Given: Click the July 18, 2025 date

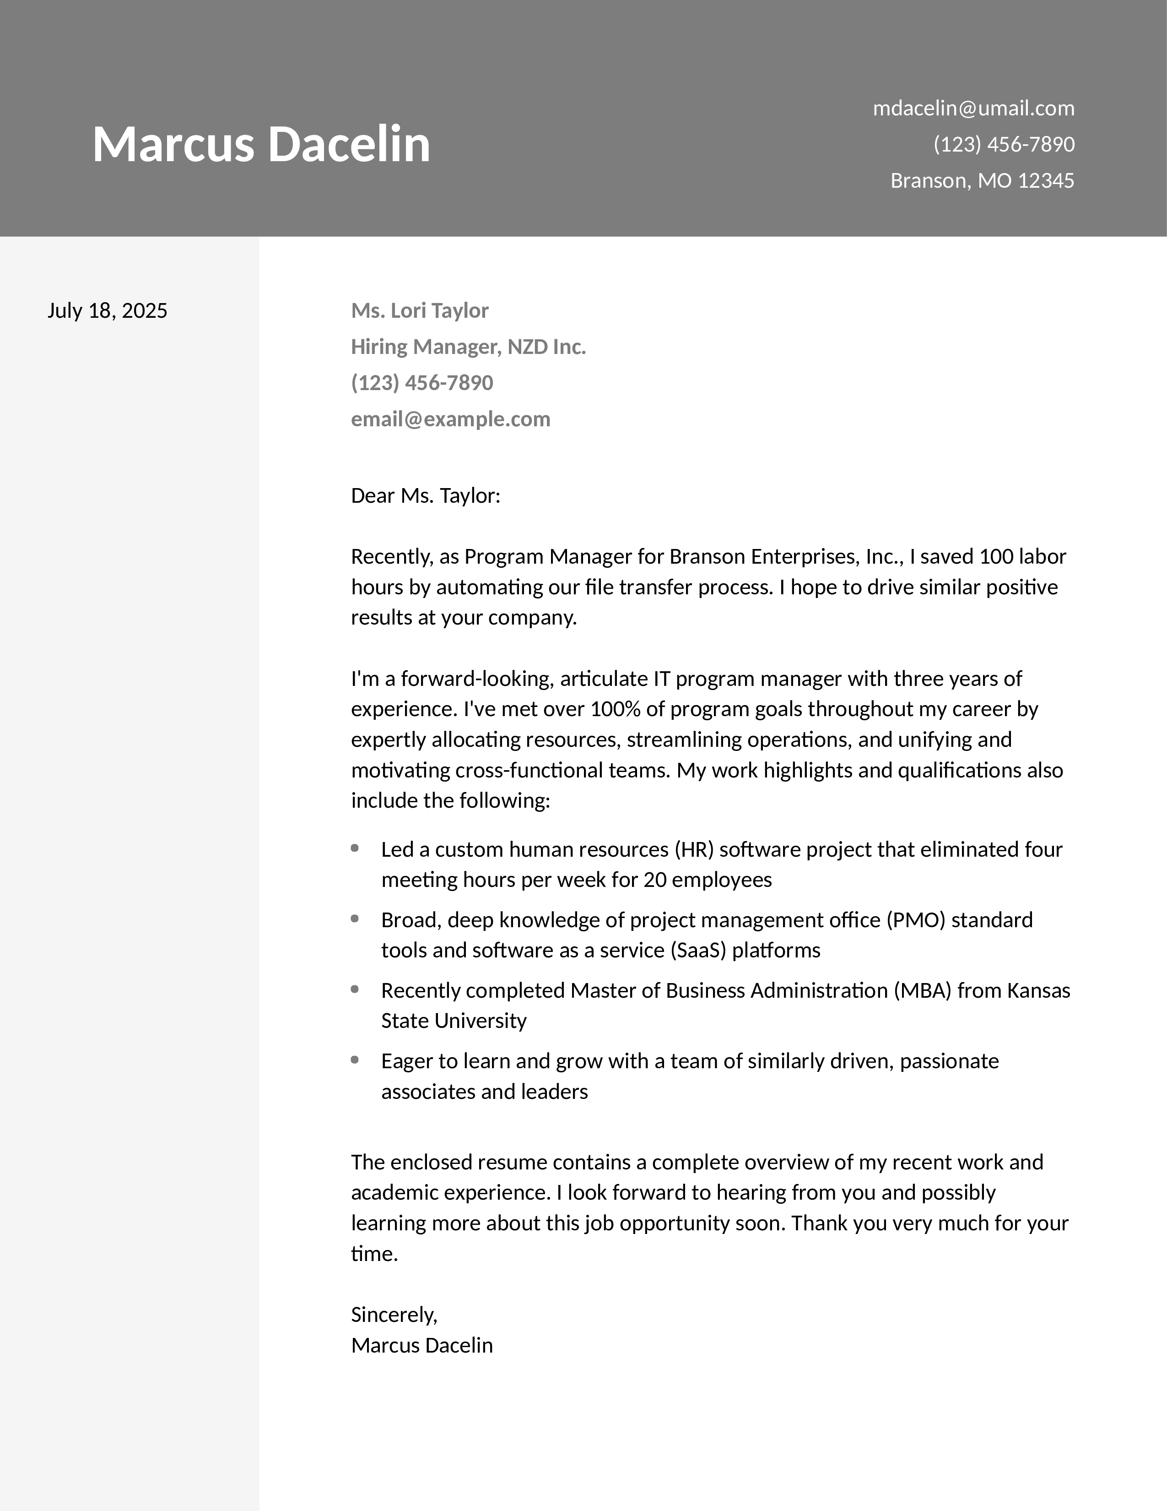Looking at the screenshot, I should click(107, 310).
